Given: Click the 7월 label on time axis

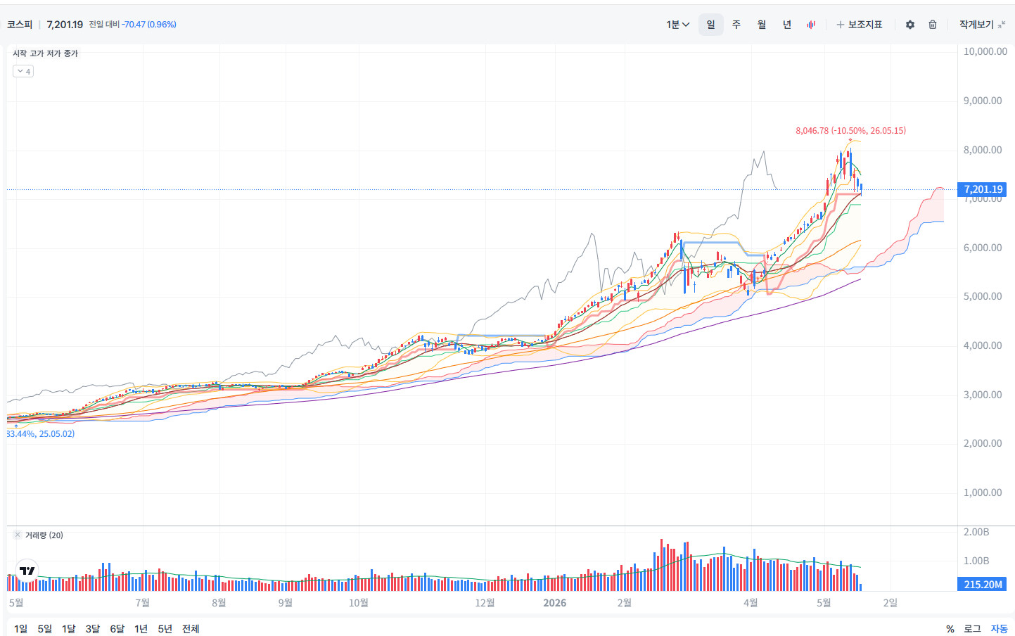Looking at the screenshot, I should pyautogui.click(x=142, y=603).
